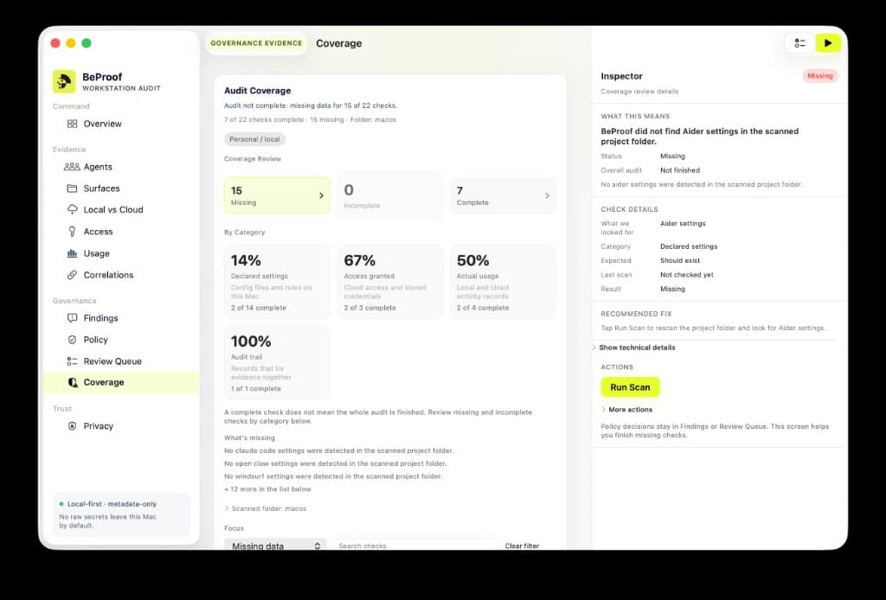The height and width of the screenshot is (600, 886).
Task: Open the Privacy sidebar item
Action: 121,425
